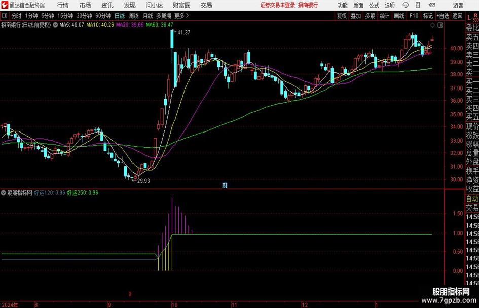This screenshot has width=479, height=308.
Task: Switch to 30分钟 period tab
Action: (84, 16)
